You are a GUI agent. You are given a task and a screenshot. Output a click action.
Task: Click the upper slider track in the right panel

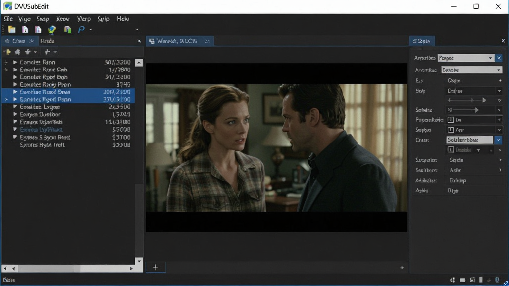467,100
